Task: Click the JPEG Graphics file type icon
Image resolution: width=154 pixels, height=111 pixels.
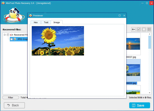Action: 15,39
